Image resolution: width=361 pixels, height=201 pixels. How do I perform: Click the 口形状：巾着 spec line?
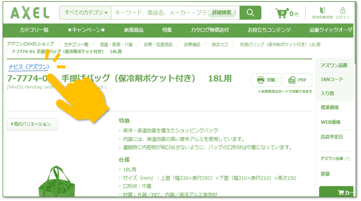click(137, 186)
